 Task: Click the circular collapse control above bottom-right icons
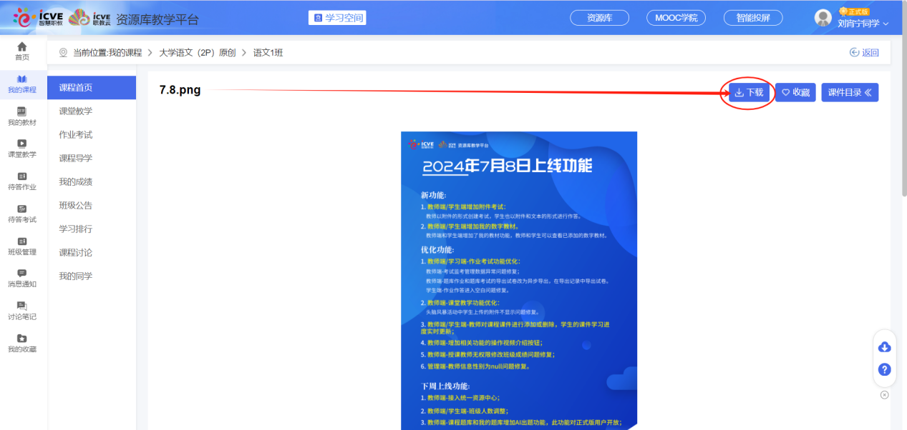885,394
